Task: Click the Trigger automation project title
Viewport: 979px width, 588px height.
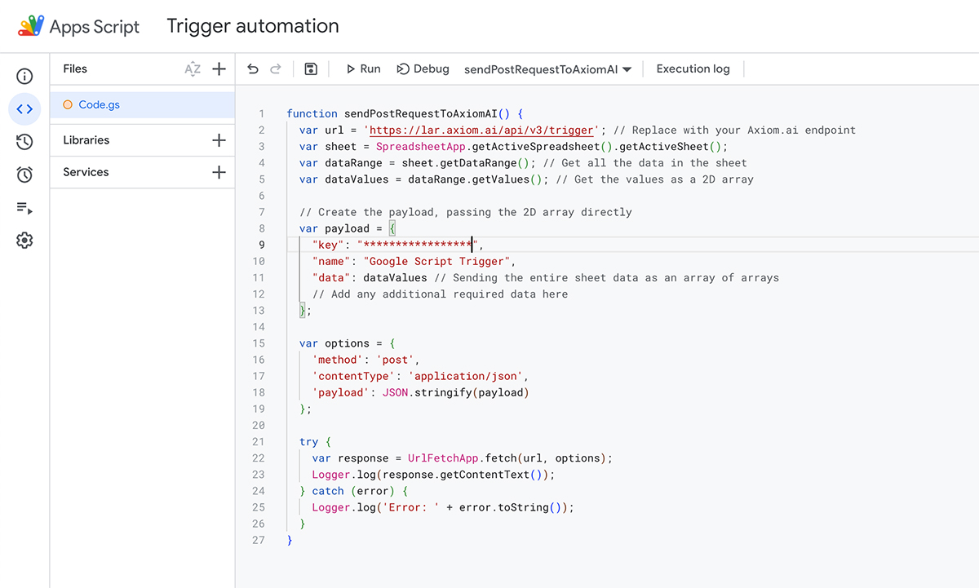Action: tap(253, 26)
